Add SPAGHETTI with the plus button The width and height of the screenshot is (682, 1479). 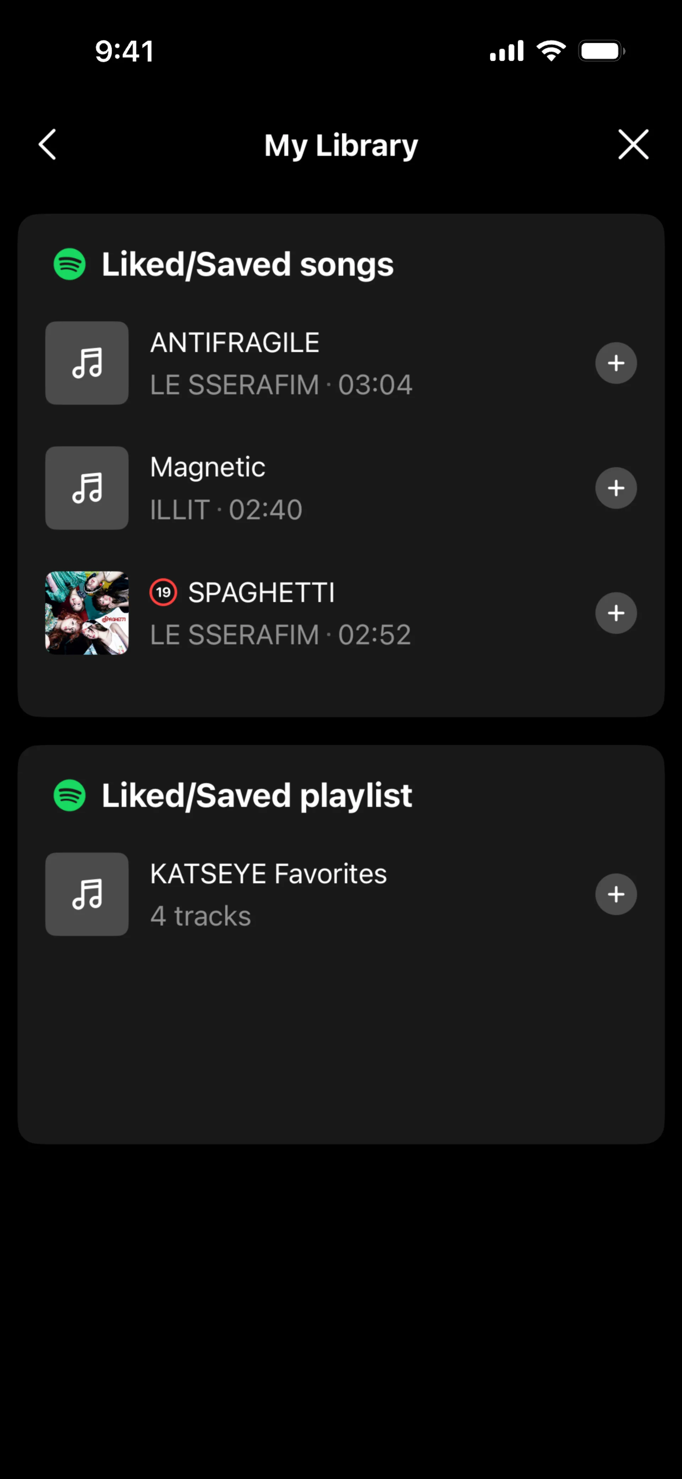616,613
